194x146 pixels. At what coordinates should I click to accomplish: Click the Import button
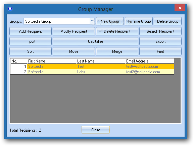(31, 41)
